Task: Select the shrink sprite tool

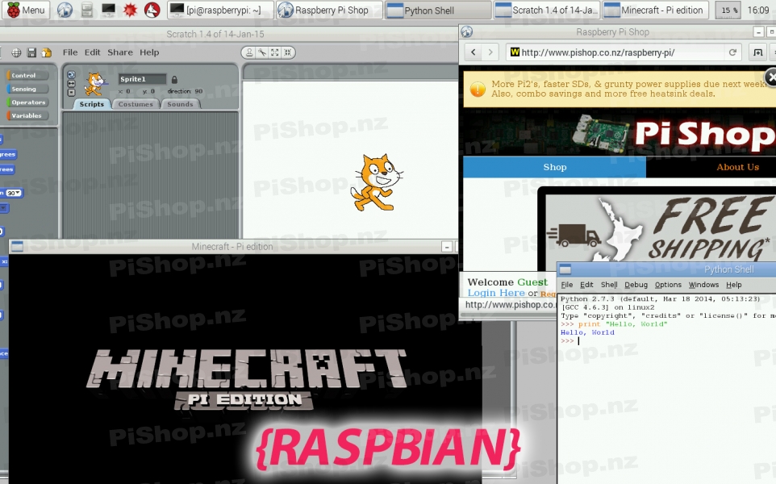Action: click(287, 52)
